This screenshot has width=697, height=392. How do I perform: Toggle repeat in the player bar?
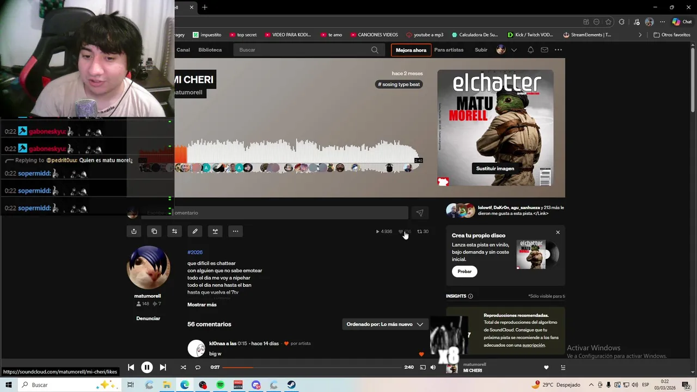tap(198, 367)
